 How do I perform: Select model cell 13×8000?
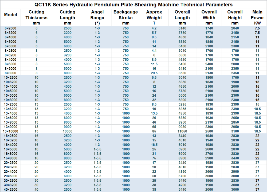(x=10, y=122)
